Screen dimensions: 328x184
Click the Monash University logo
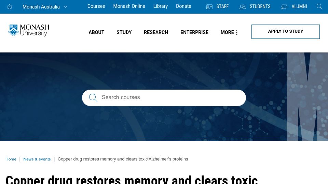click(29, 30)
